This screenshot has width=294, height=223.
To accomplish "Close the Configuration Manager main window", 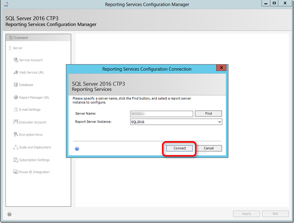I will point(285,3).
